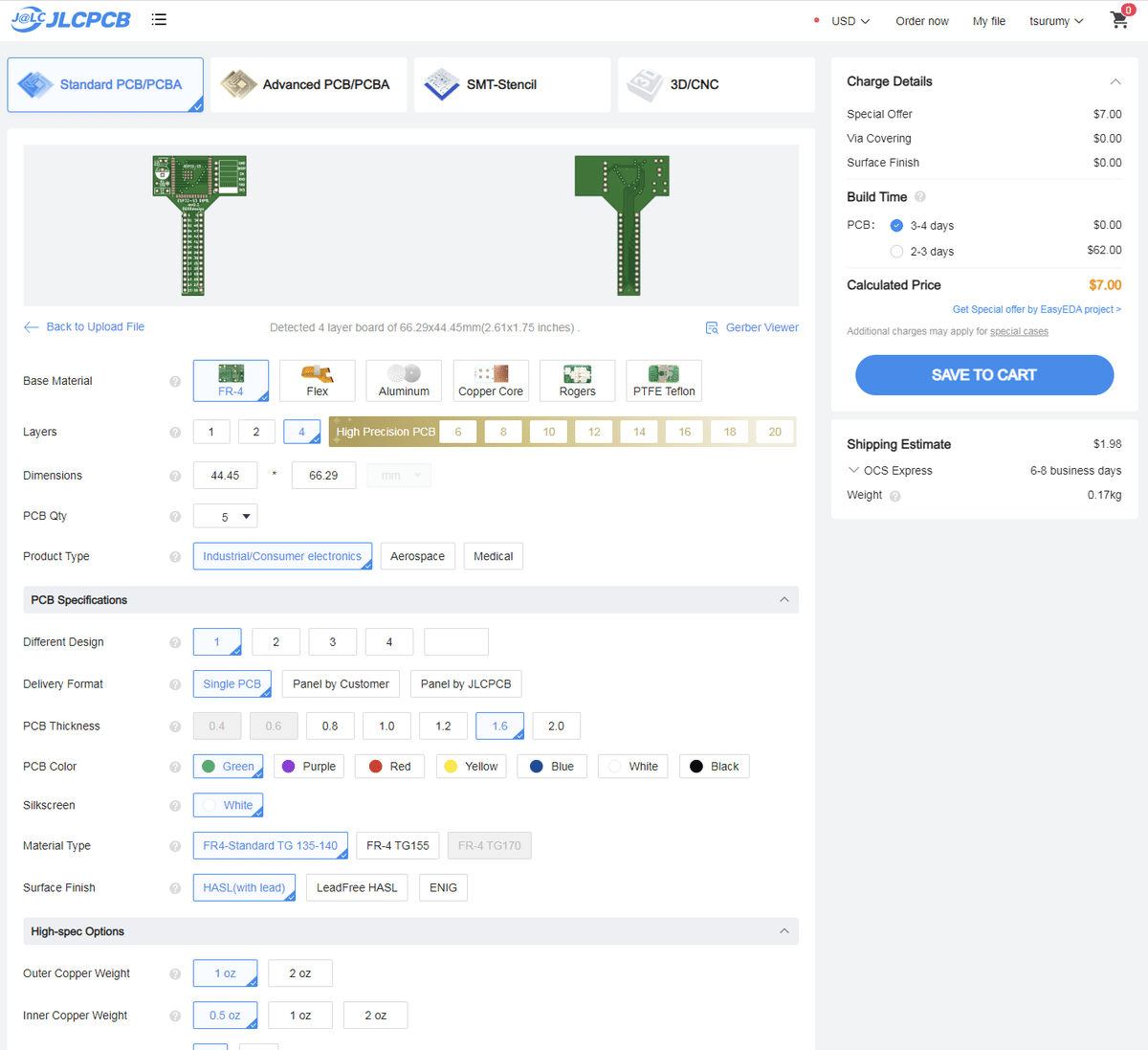Choose Blue PCB color

[552, 767]
